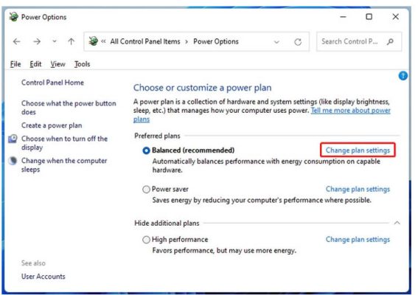418x295 pixels.
Task: Collapse the Hide additional plans section
Action: (397, 223)
